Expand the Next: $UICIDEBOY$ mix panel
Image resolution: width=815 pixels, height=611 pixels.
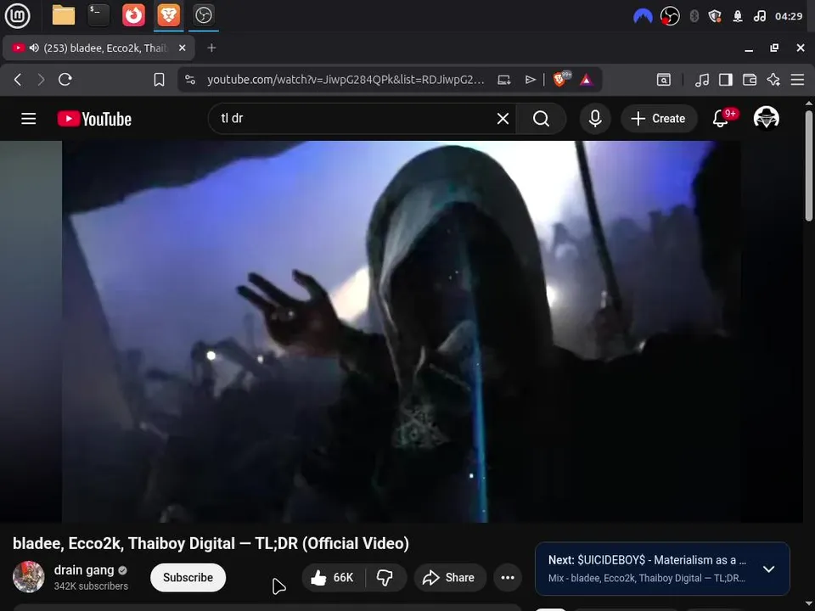click(769, 569)
